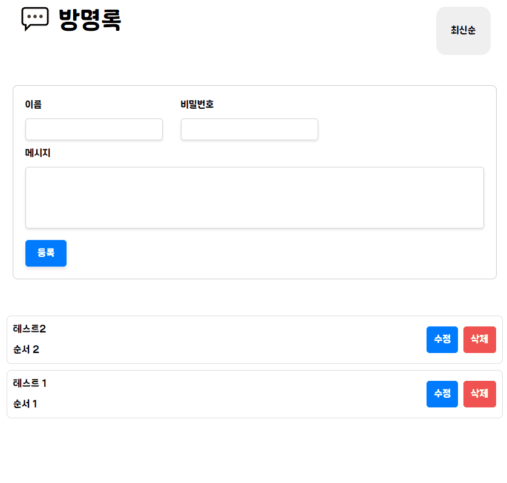Toggle the 최신순 sort button
Viewport: 507px width, 483px height.
point(463,31)
